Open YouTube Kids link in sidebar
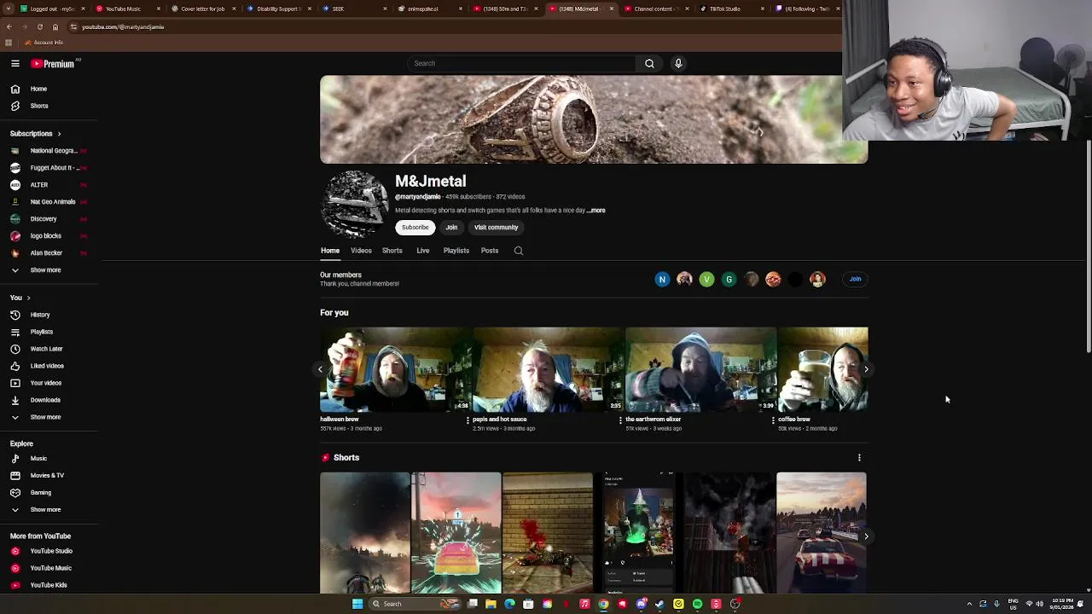Image resolution: width=1092 pixels, height=614 pixels. pyautogui.click(x=48, y=585)
